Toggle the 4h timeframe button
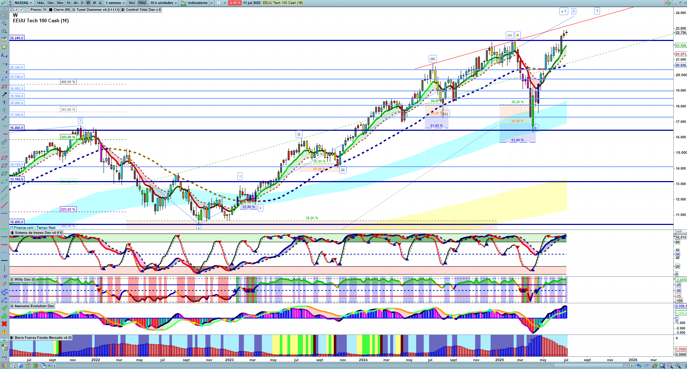The width and height of the screenshot is (687, 369). [x=76, y=3]
